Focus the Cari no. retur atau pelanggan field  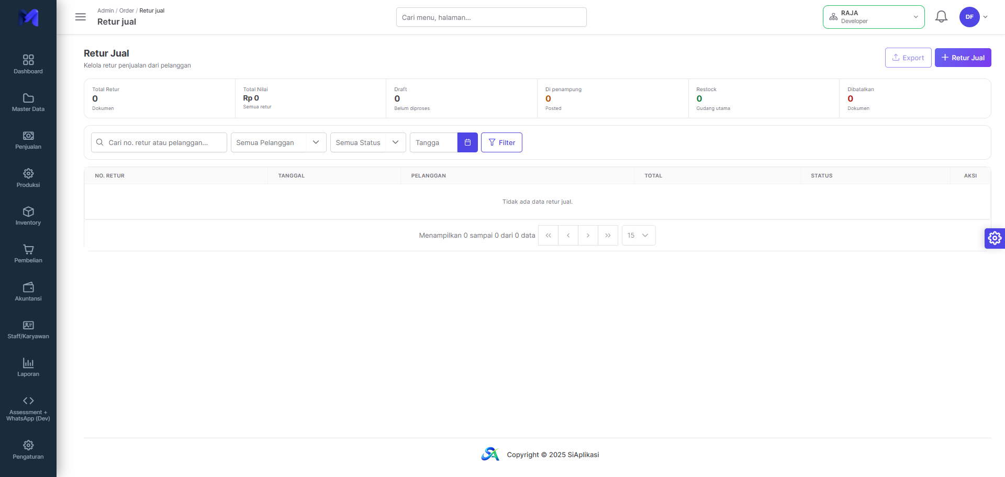tap(159, 142)
